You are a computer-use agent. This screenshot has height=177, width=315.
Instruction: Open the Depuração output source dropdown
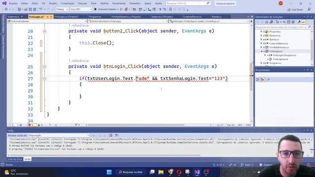[x=59, y=135]
